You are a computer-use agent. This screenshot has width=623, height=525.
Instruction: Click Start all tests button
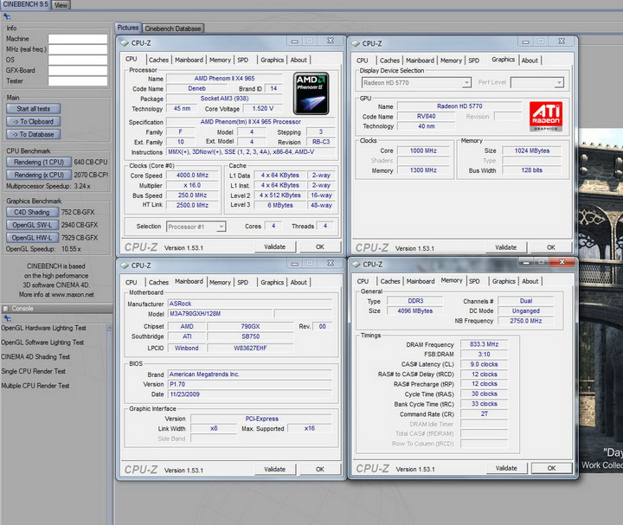[34, 109]
